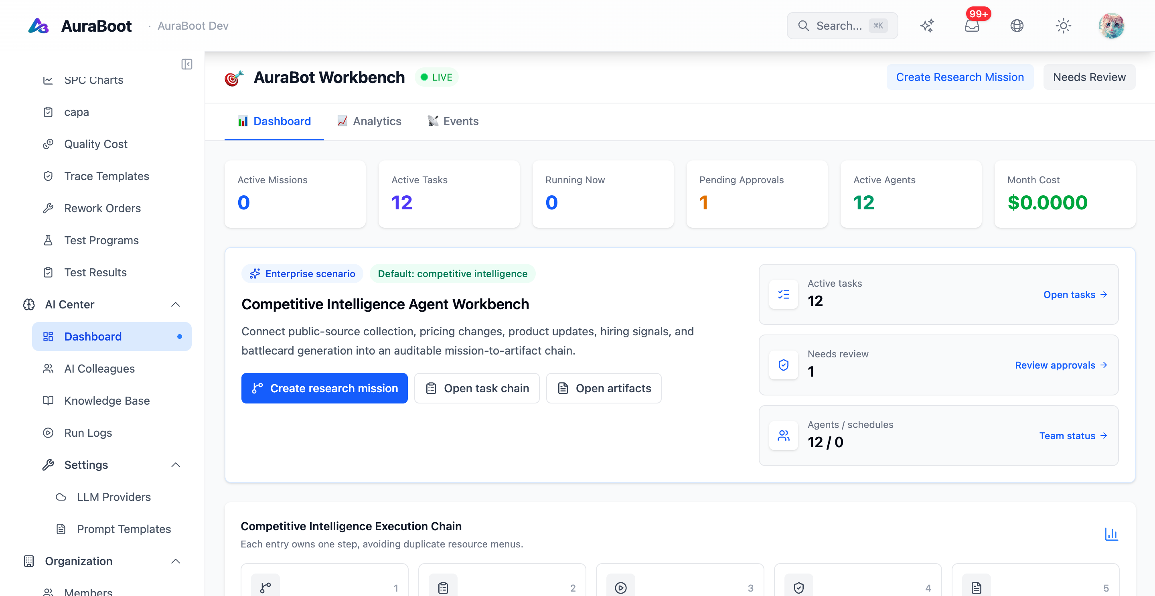The height and width of the screenshot is (596, 1155).
Task: Click the blue Create research mission button
Action: click(324, 388)
